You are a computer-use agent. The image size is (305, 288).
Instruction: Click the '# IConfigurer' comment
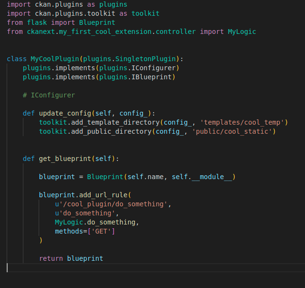49,95
